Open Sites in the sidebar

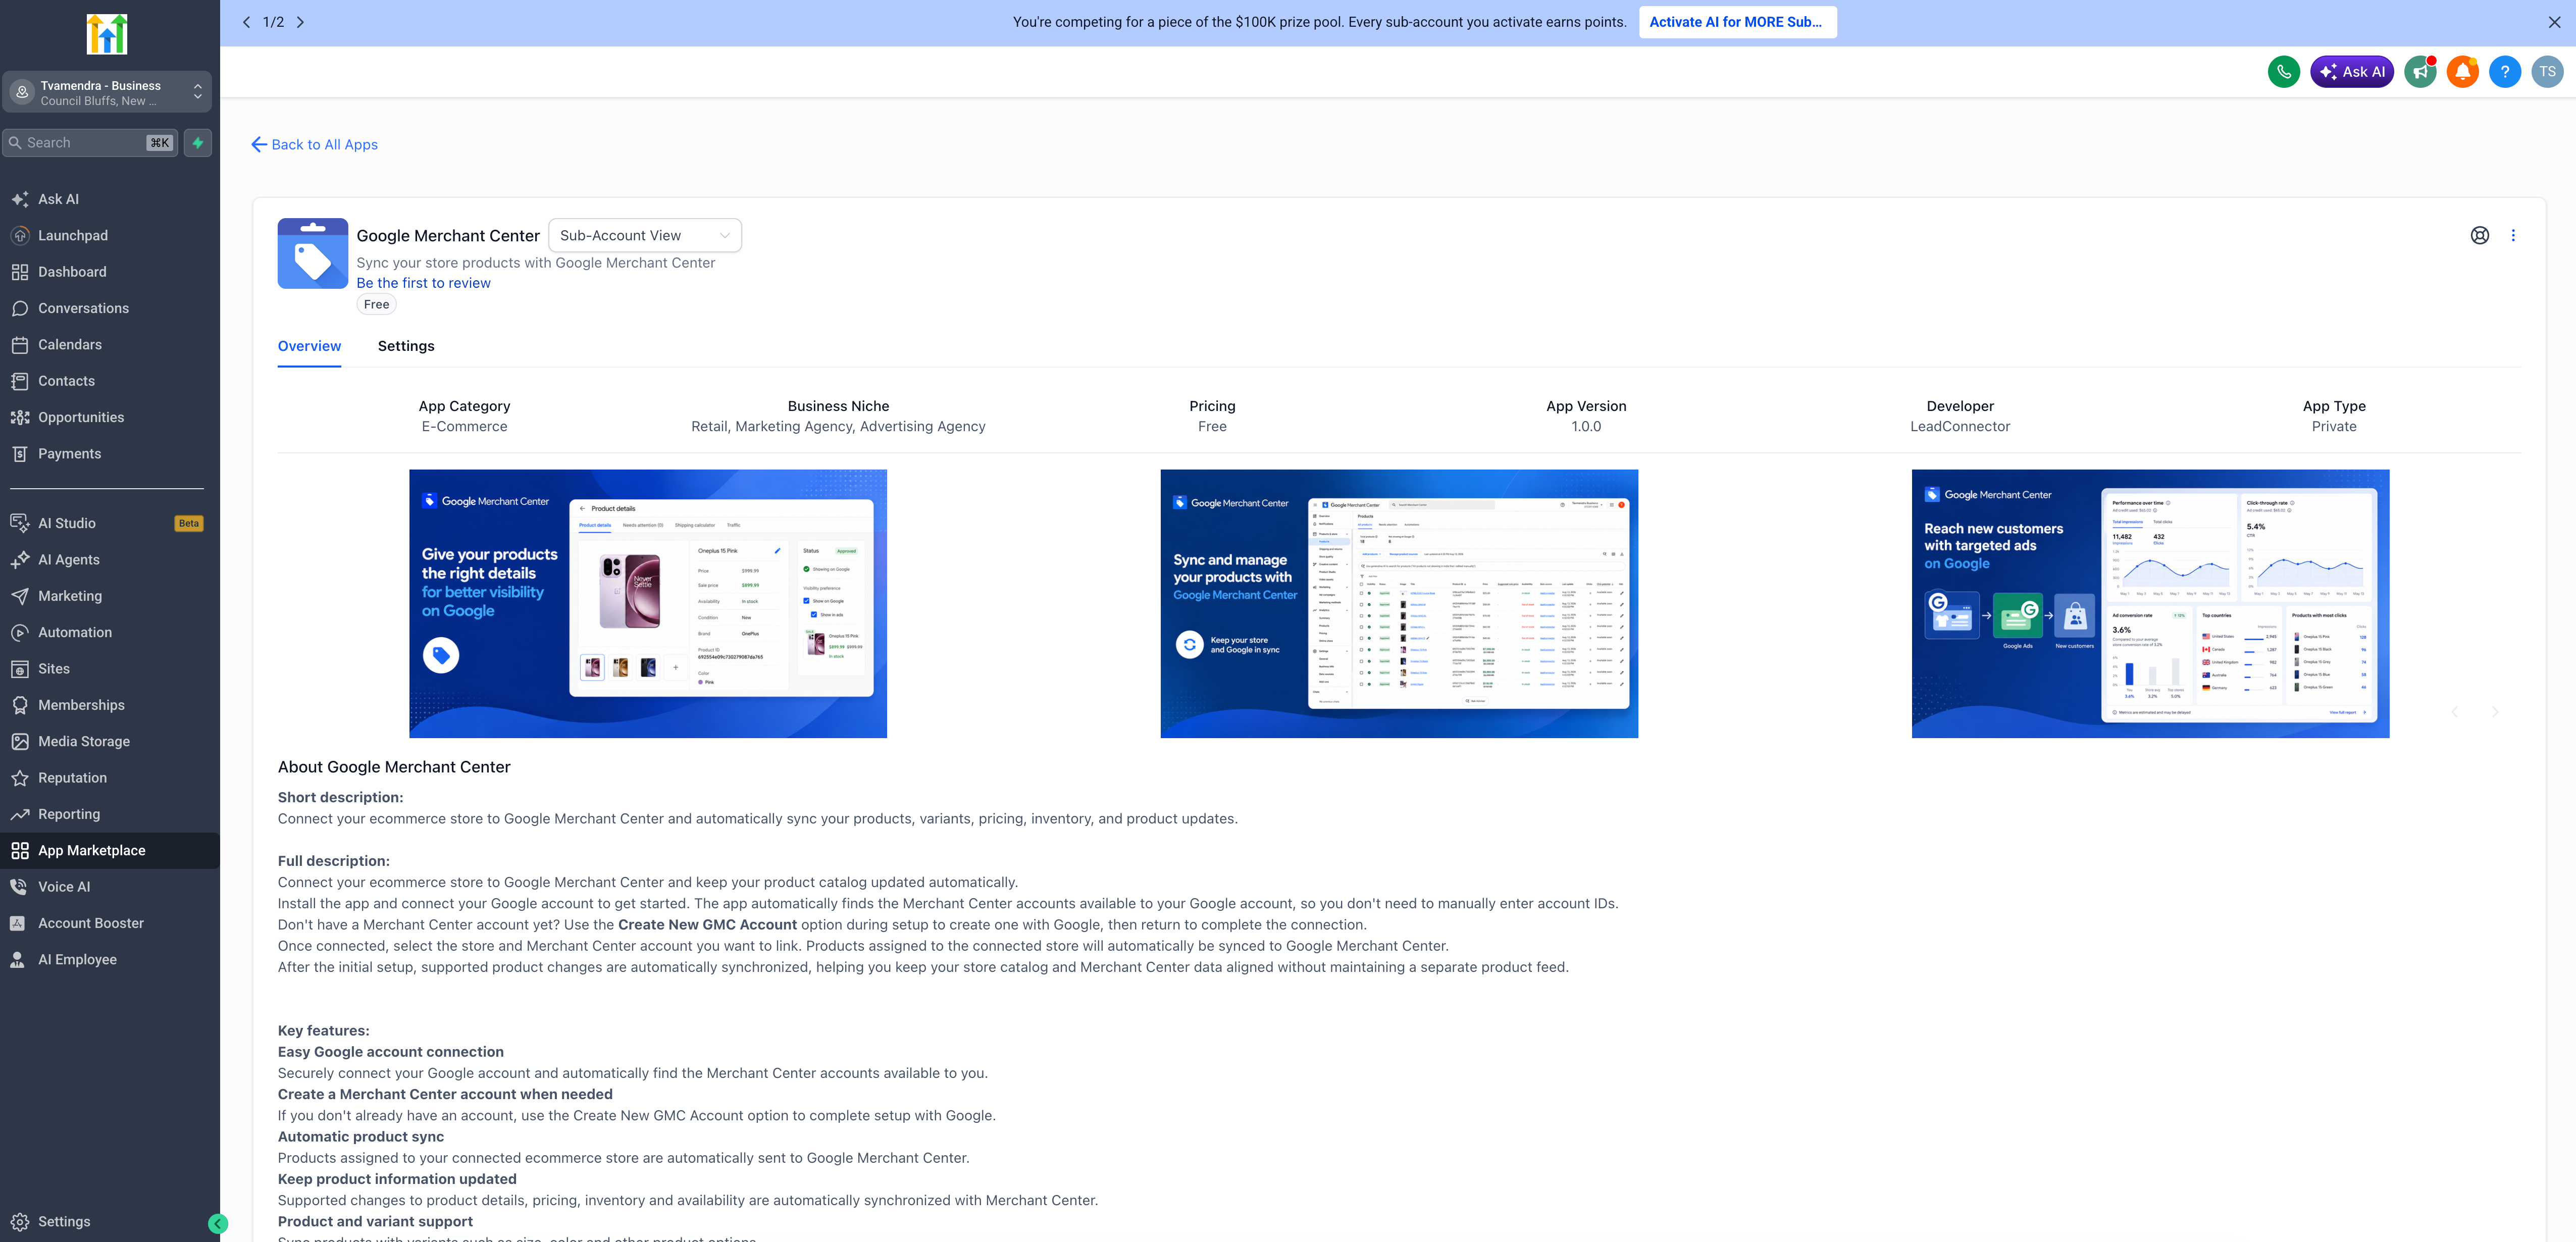click(110, 669)
